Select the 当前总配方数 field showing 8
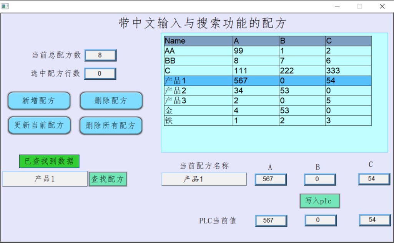Image resolution: width=394 pixels, height=243 pixels. point(100,55)
